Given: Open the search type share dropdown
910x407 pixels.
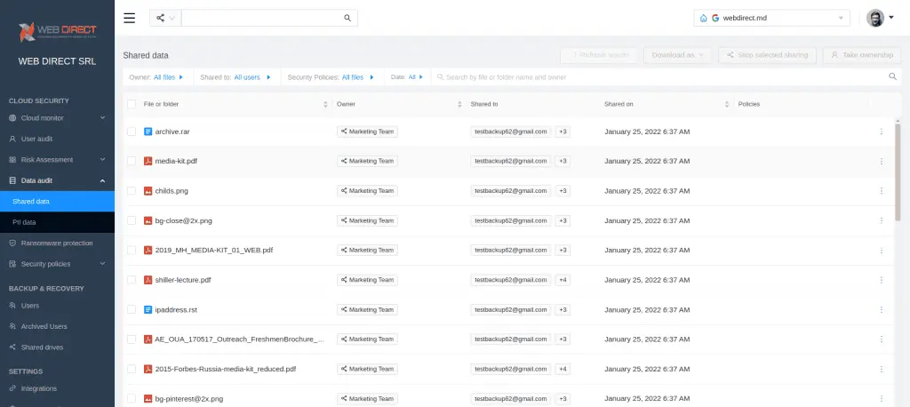Looking at the screenshot, I should pyautogui.click(x=165, y=18).
